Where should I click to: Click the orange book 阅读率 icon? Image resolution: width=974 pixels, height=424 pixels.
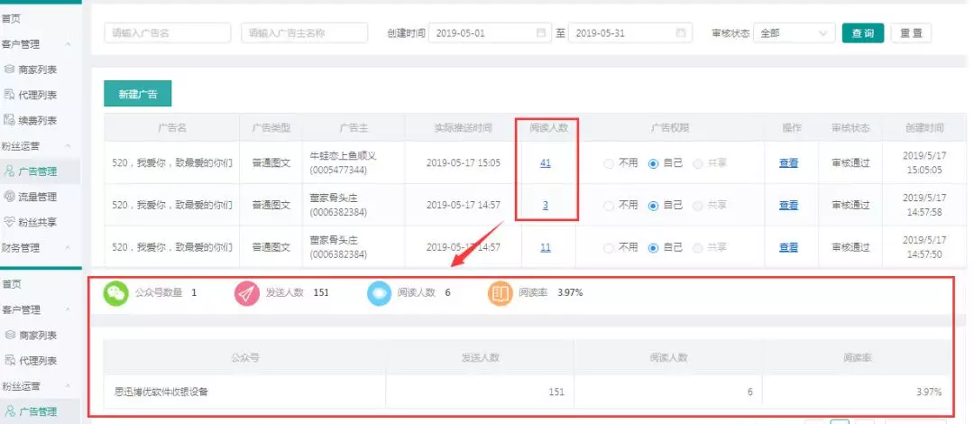501,293
